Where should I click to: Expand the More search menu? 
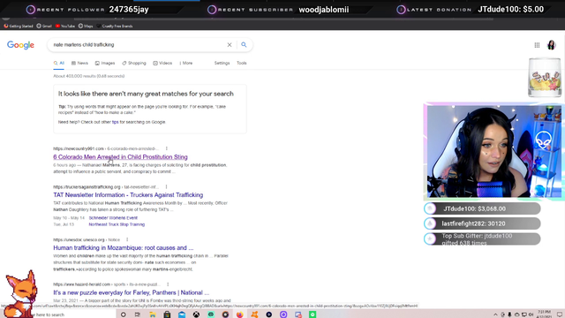(186, 63)
